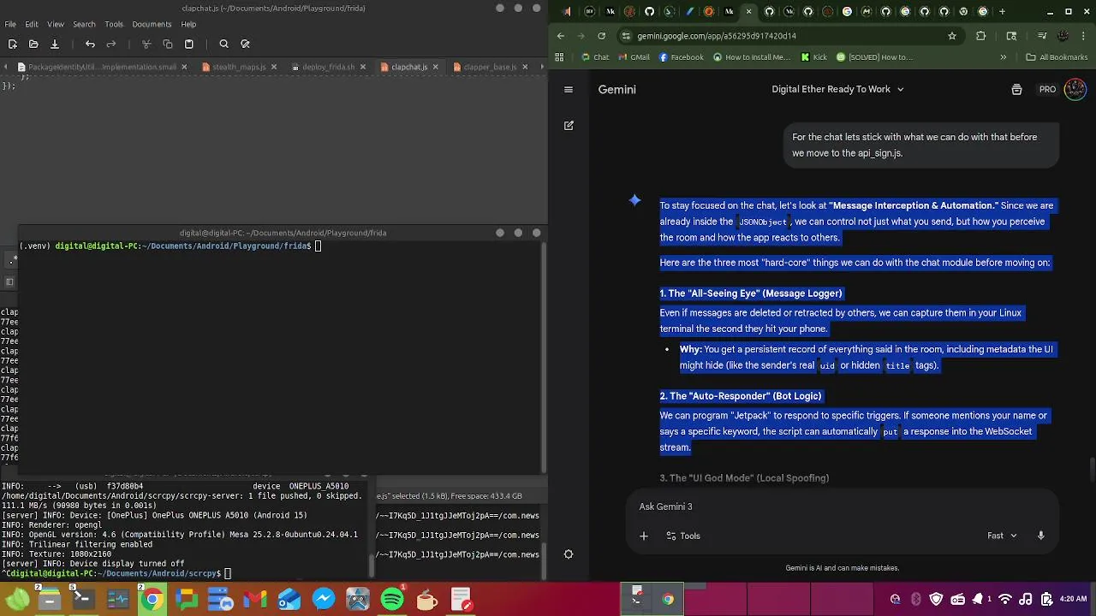The width and height of the screenshot is (1096, 616).
Task: Open the Tools button in the Gemini prompt
Action: coord(683,536)
